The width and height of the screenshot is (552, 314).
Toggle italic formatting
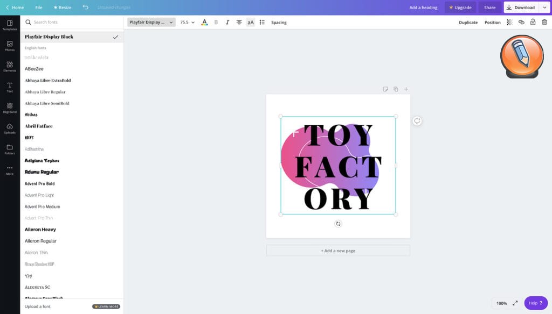click(227, 22)
